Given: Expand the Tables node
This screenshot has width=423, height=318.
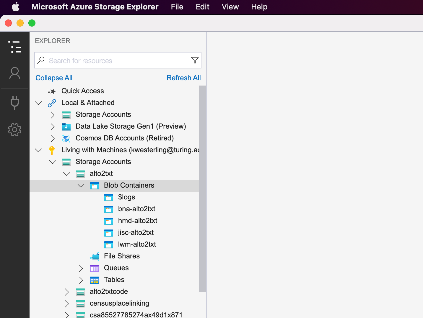Looking at the screenshot, I should click(x=81, y=280).
